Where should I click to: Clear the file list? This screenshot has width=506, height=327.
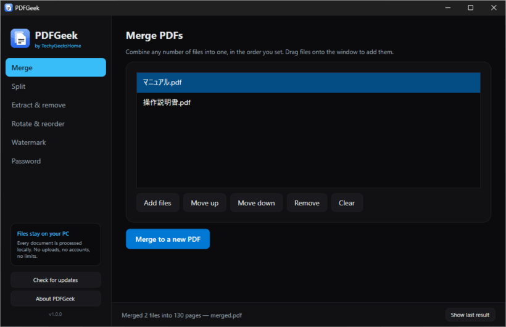[x=347, y=203]
